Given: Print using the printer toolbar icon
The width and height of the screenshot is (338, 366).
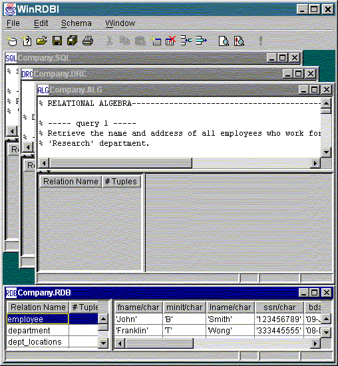Looking at the screenshot, I should [x=88, y=41].
